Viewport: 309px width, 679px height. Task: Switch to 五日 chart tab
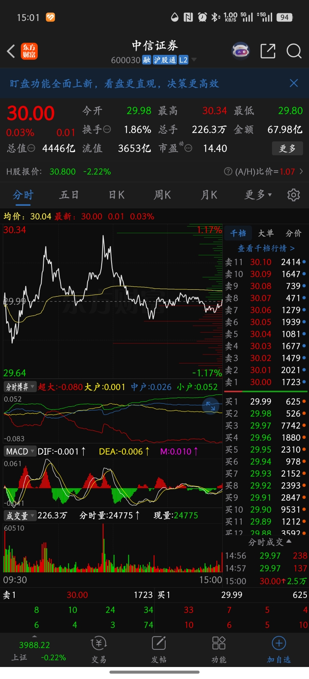pos(69,195)
